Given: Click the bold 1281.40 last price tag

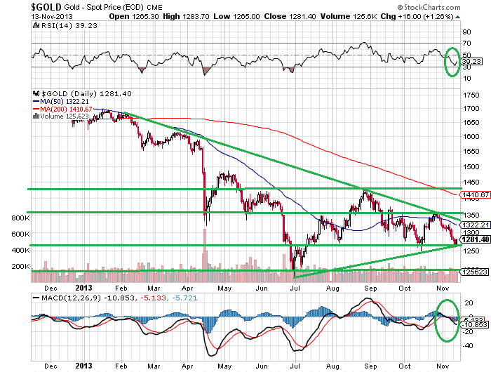Looking at the screenshot, I should pos(476,240).
